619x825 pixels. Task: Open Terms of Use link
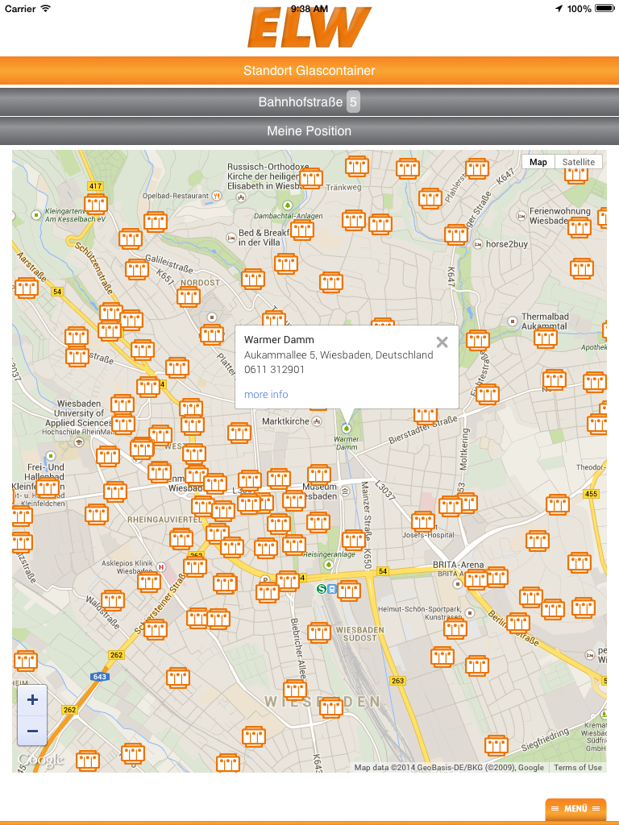tap(577, 767)
